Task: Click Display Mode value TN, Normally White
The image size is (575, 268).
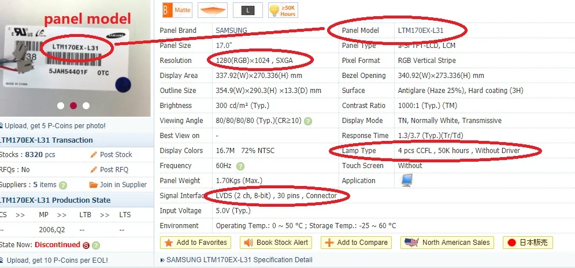Action: [450, 121]
